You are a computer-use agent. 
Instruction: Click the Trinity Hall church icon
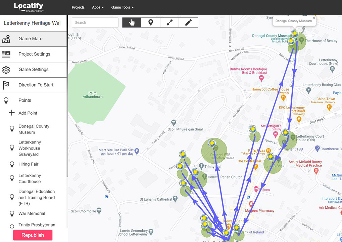coord(201,166)
